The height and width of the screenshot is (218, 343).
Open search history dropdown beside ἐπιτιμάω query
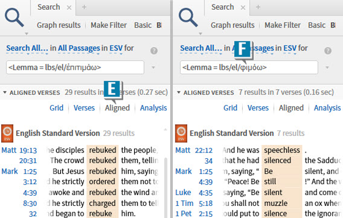tap(153, 67)
